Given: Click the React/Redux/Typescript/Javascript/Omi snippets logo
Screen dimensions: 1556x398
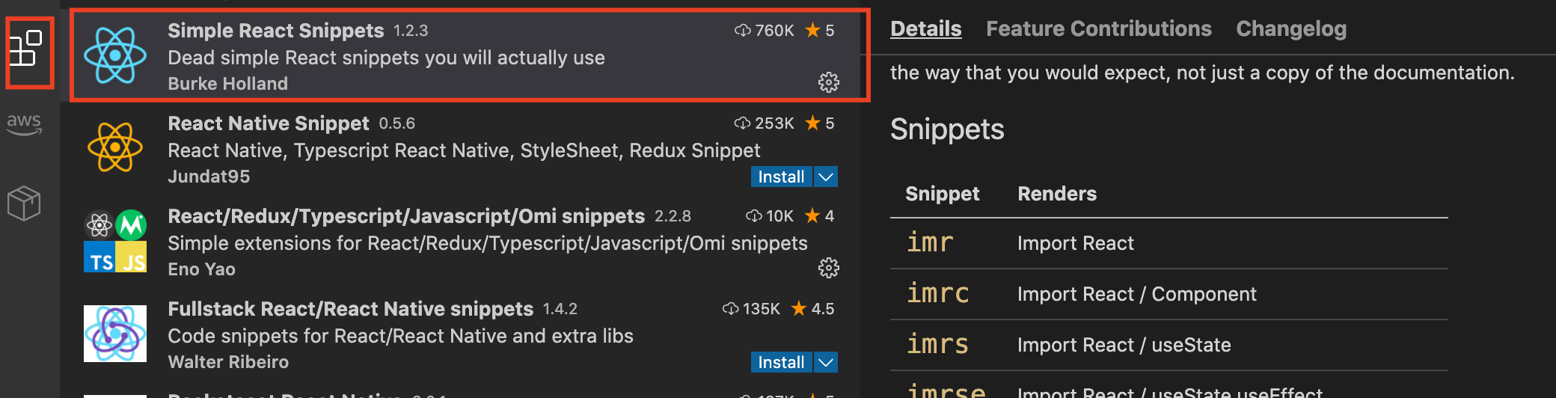Looking at the screenshot, I should pos(115,241).
